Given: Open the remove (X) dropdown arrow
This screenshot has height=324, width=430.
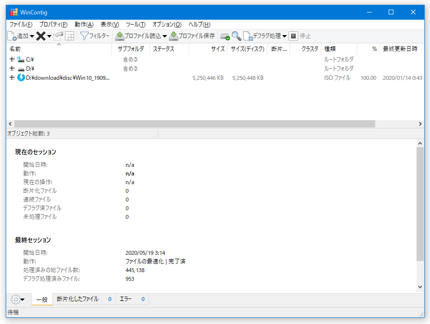Looking at the screenshot, I should 49,36.
